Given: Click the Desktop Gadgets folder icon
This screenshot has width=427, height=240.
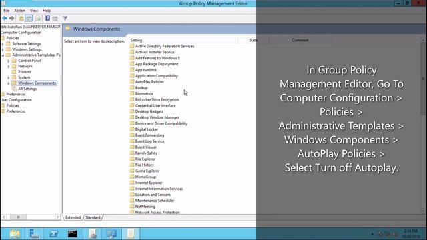Looking at the screenshot, I should click(132, 111).
